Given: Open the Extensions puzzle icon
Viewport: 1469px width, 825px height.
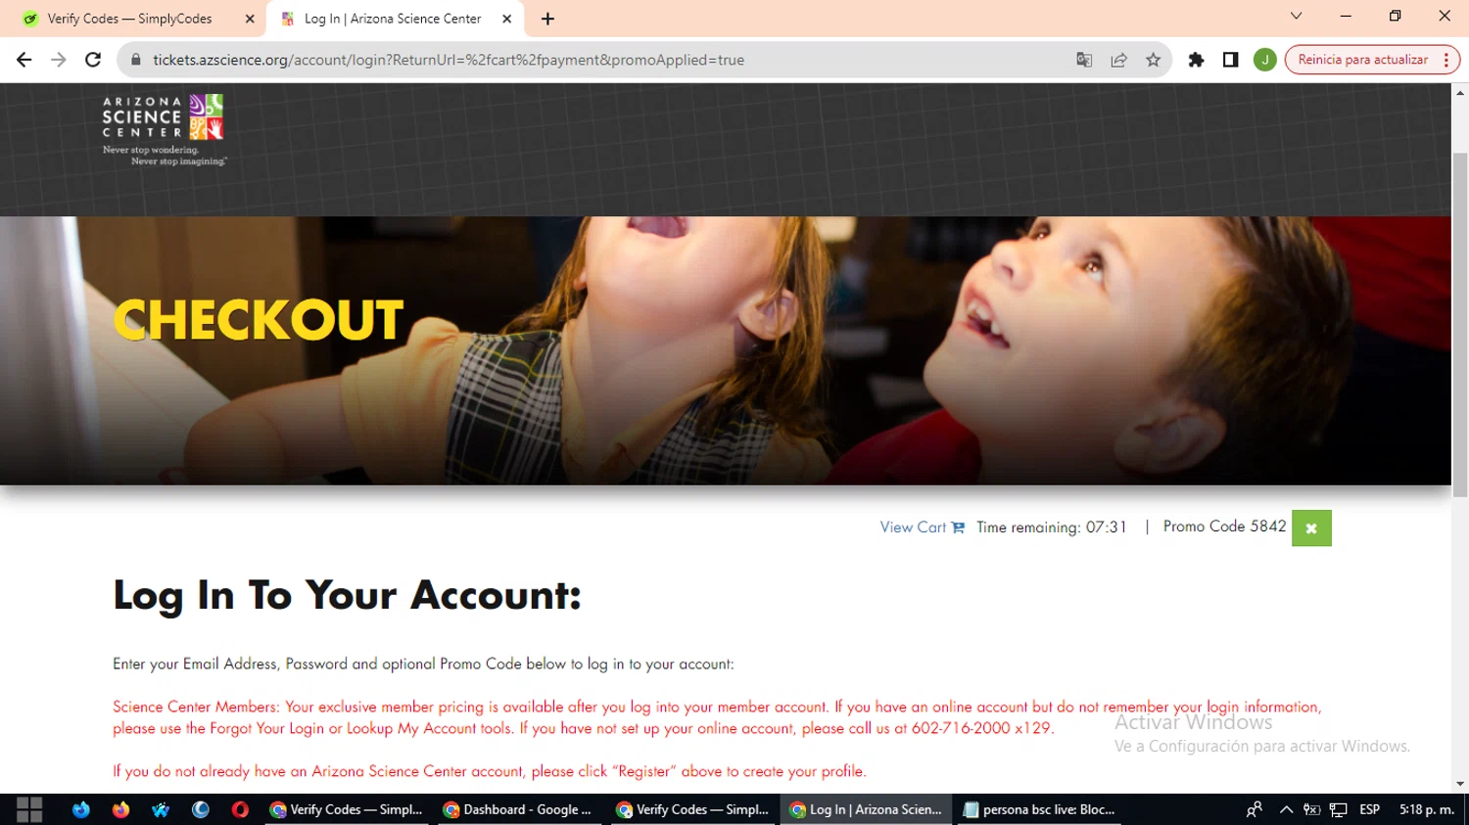Looking at the screenshot, I should [x=1196, y=60].
